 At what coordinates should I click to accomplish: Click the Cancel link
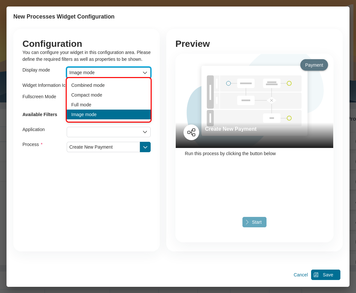[x=300, y=275]
